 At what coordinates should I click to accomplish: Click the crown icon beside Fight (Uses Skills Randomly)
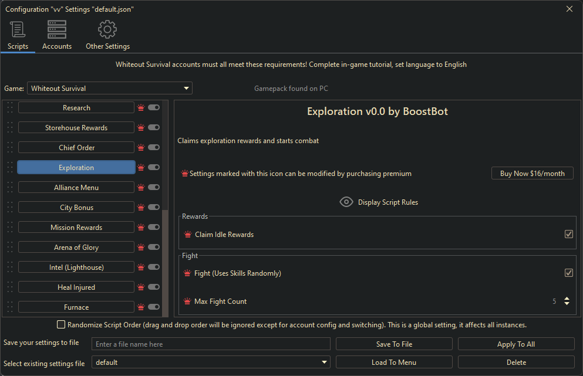(x=187, y=273)
